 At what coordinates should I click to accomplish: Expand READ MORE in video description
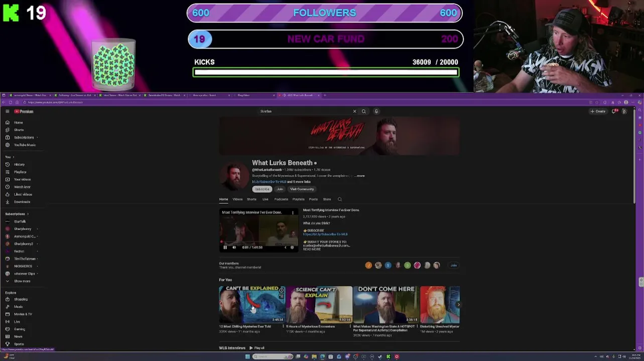tap(312, 249)
